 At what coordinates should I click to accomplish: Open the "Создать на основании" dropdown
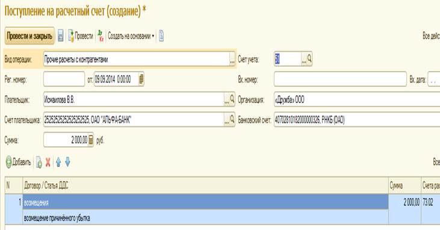[x=131, y=36]
